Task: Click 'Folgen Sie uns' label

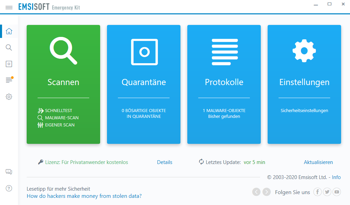Action: point(293,192)
